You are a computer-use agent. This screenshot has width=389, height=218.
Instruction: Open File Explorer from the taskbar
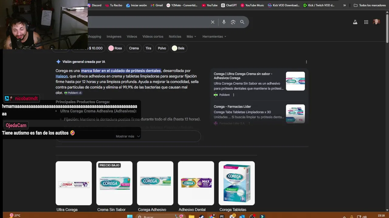click(191, 216)
